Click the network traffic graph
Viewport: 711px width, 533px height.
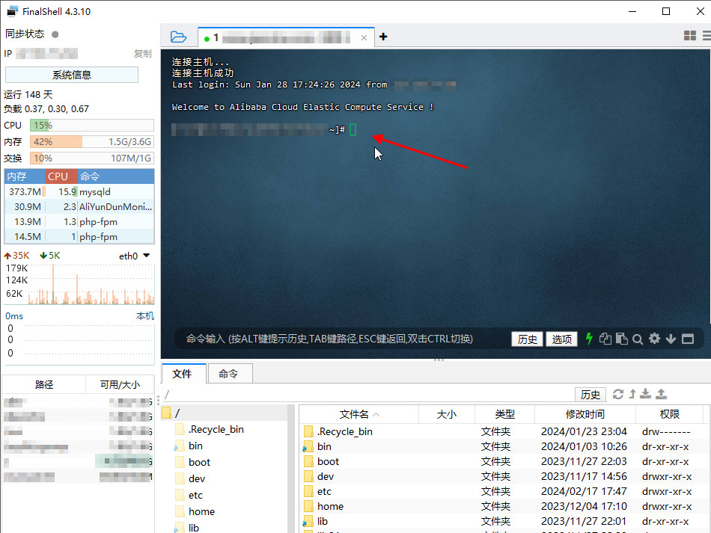click(x=91, y=284)
